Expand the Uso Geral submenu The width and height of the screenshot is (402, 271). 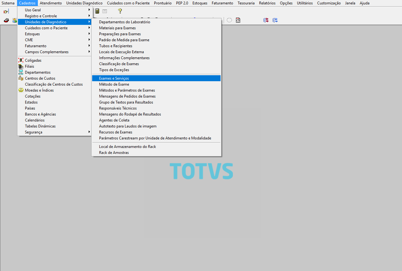[x=55, y=10]
